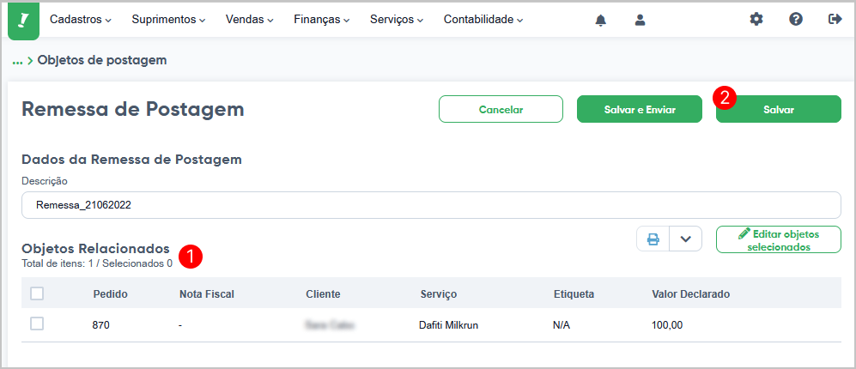Image resolution: width=856 pixels, height=369 pixels.
Task: Click the logout exit icon
Action: tap(835, 20)
